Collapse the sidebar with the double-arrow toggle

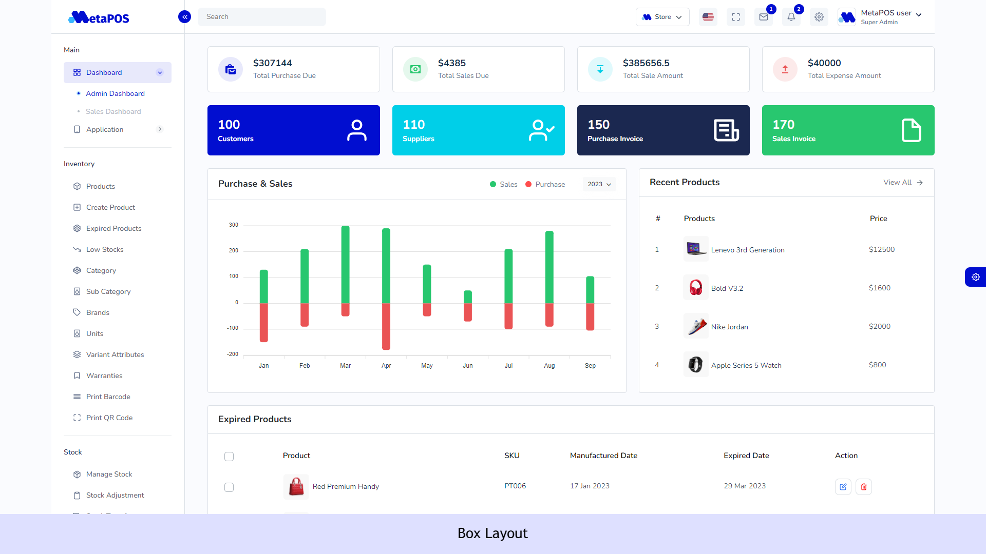click(x=184, y=17)
